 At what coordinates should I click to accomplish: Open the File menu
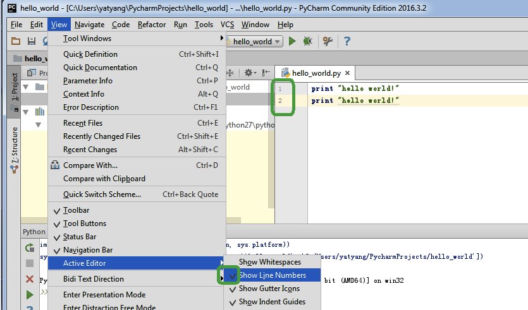pos(16,25)
